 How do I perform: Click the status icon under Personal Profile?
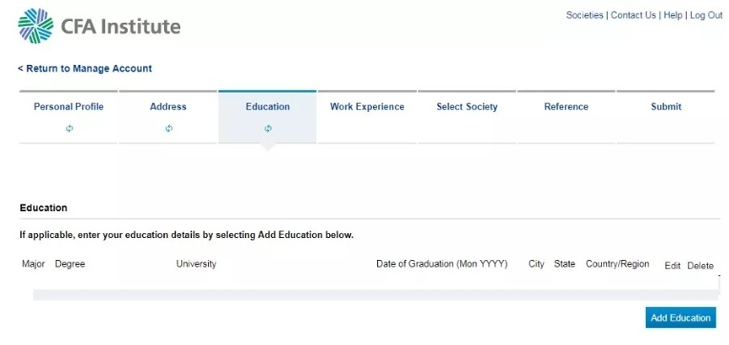pos(69,129)
